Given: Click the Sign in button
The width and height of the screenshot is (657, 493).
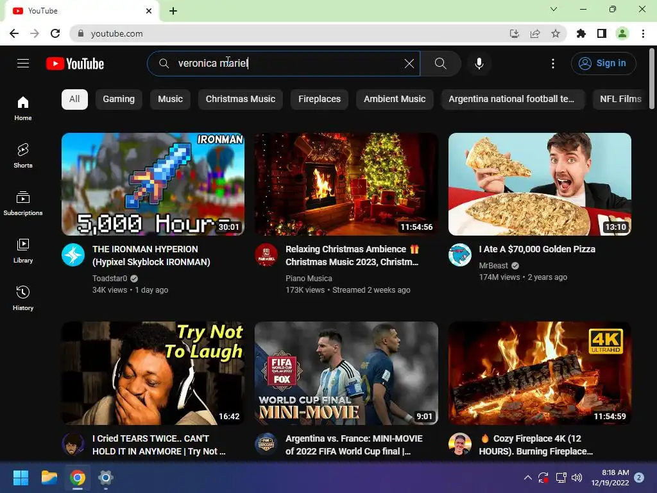Looking at the screenshot, I should pos(603,64).
